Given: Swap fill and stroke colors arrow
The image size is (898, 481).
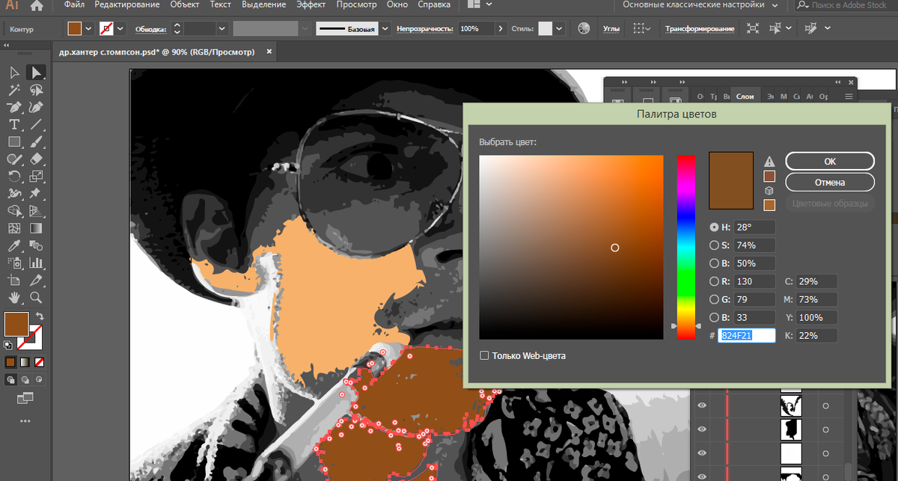Looking at the screenshot, I should pyautogui.click(x=39, y=316).
